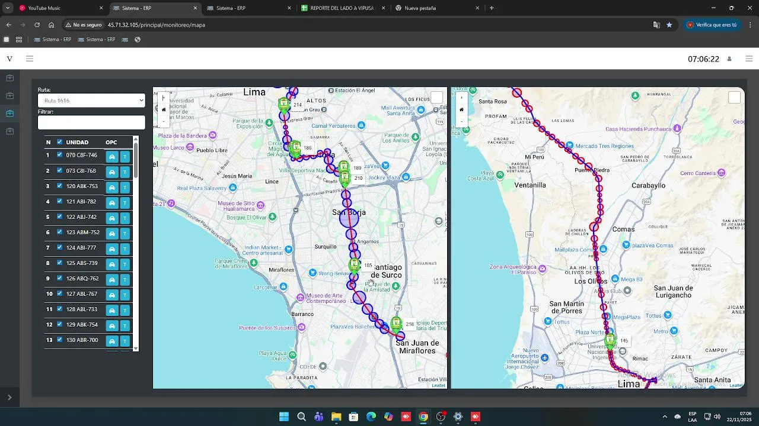Zoom out on the right map
The width and height of the screenshot is (759, 426).
click(461, 121)
